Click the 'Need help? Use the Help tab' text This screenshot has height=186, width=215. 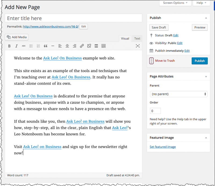point(178,121)
